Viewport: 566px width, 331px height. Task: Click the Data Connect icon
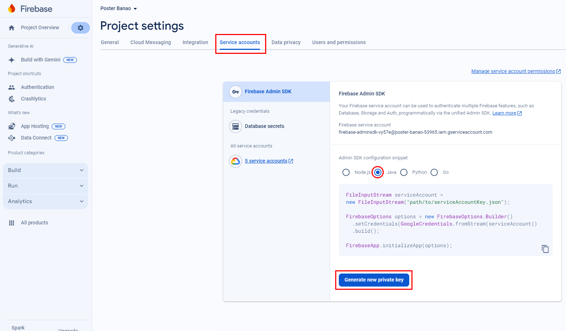click(12, 138)
